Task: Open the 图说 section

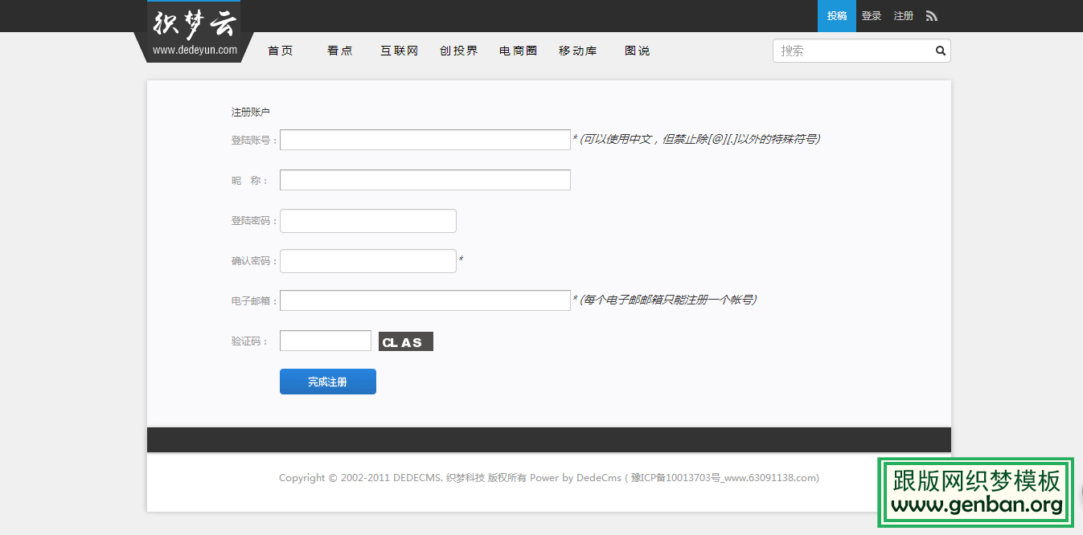Action: 637,50
